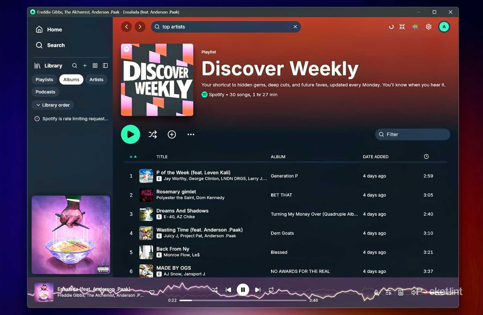Open lyrics microphone icon
The height and width of the screenshot is (315, 483).
point(376,292)
